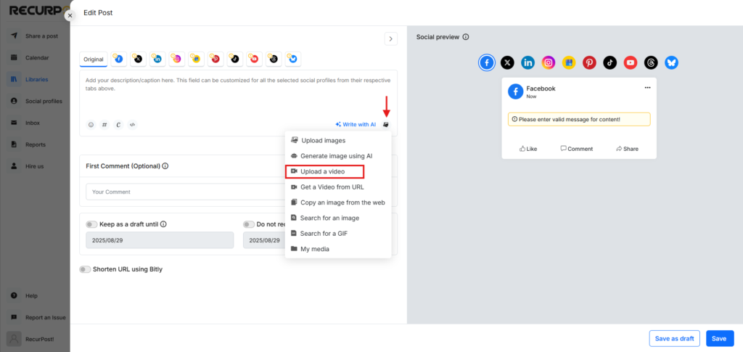Viewport: 743px width, 352px height.
Task: Click the Facebook avatar in the preview card
Action: (x=516, y=91)
